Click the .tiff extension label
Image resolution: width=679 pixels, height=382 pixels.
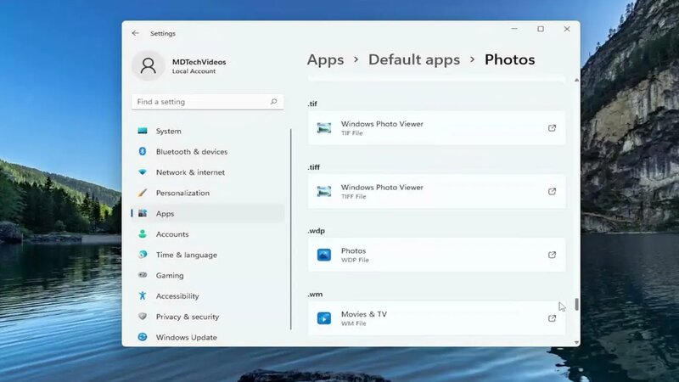313,167
